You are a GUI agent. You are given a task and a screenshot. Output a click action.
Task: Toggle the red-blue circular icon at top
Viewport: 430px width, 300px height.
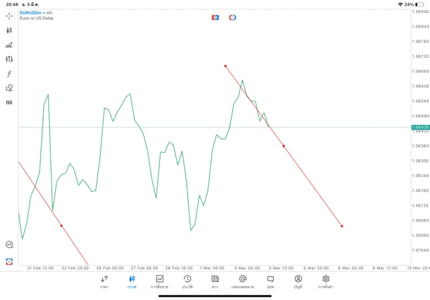pos(232,17)
